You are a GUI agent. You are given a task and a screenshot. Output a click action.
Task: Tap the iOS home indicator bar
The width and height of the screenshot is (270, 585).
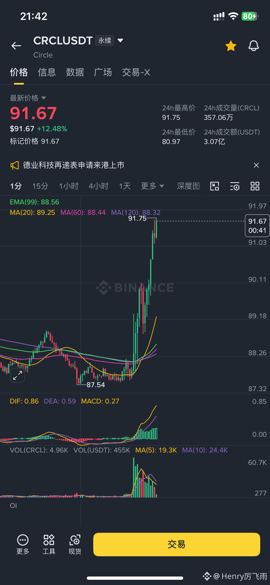[135, 578]
